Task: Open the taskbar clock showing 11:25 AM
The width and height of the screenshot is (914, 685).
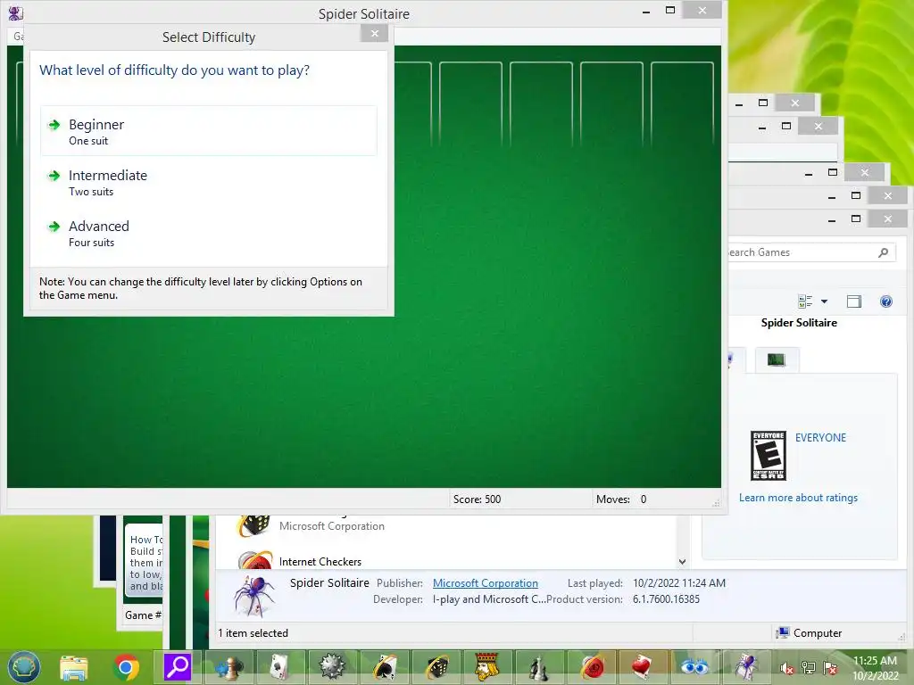Action: pos(875,667)
